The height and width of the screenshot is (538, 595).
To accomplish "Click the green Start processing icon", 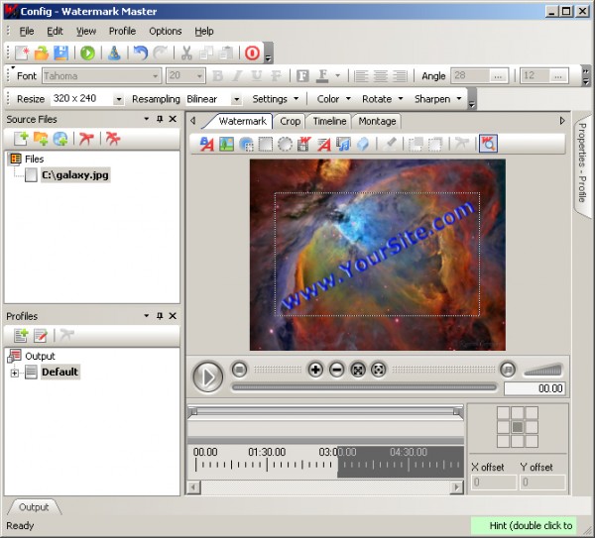I will coord(88,54).
